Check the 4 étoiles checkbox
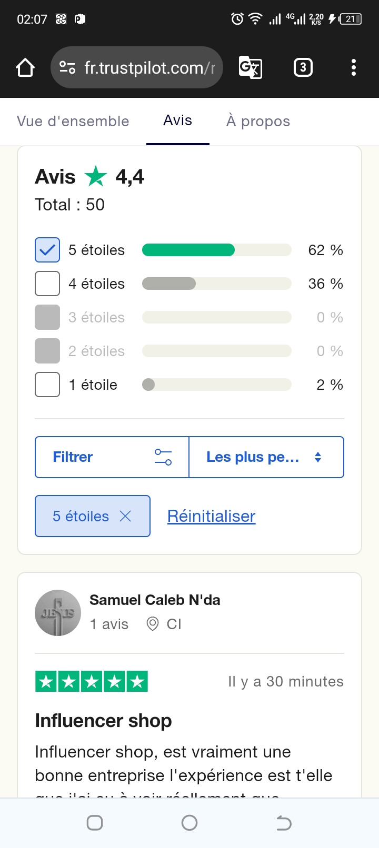The width and height of the screenshot is (379, 848). (x=47, y=284)
